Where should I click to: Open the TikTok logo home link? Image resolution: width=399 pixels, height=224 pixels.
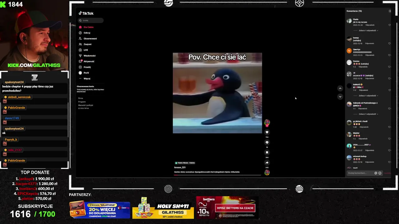86,13
